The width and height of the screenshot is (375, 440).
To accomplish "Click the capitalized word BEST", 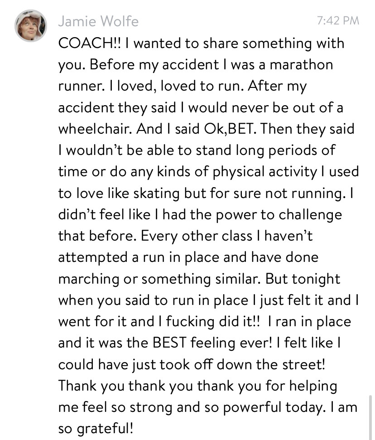I will (x=169, y=343).
